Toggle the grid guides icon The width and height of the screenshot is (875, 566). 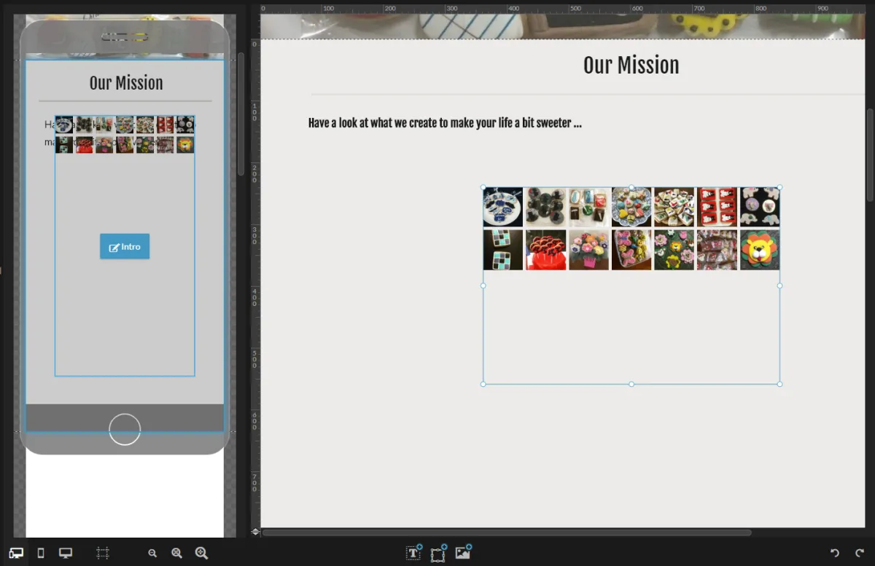coord(103,553)
